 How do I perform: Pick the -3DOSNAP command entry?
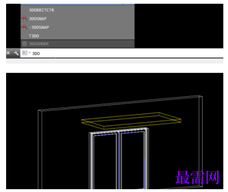pyautogui.click(x=77, y=27)
